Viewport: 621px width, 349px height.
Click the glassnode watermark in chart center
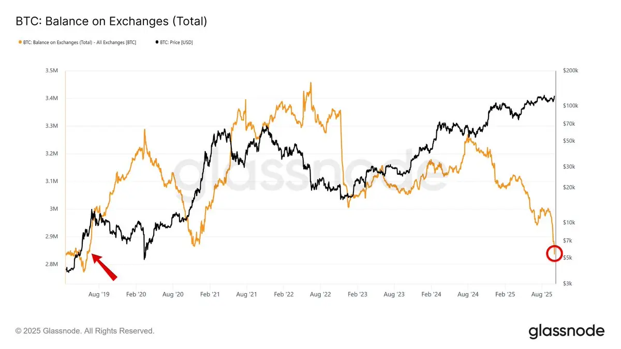(x=309, y=170)
